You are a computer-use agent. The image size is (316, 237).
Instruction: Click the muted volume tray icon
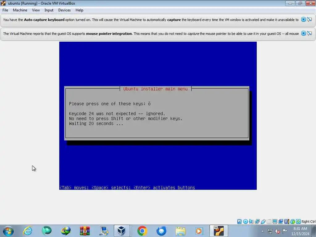277,231
